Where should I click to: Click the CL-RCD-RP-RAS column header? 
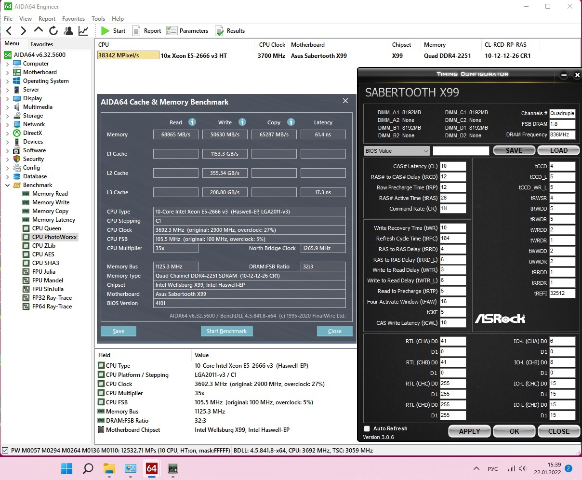(505, 45)
